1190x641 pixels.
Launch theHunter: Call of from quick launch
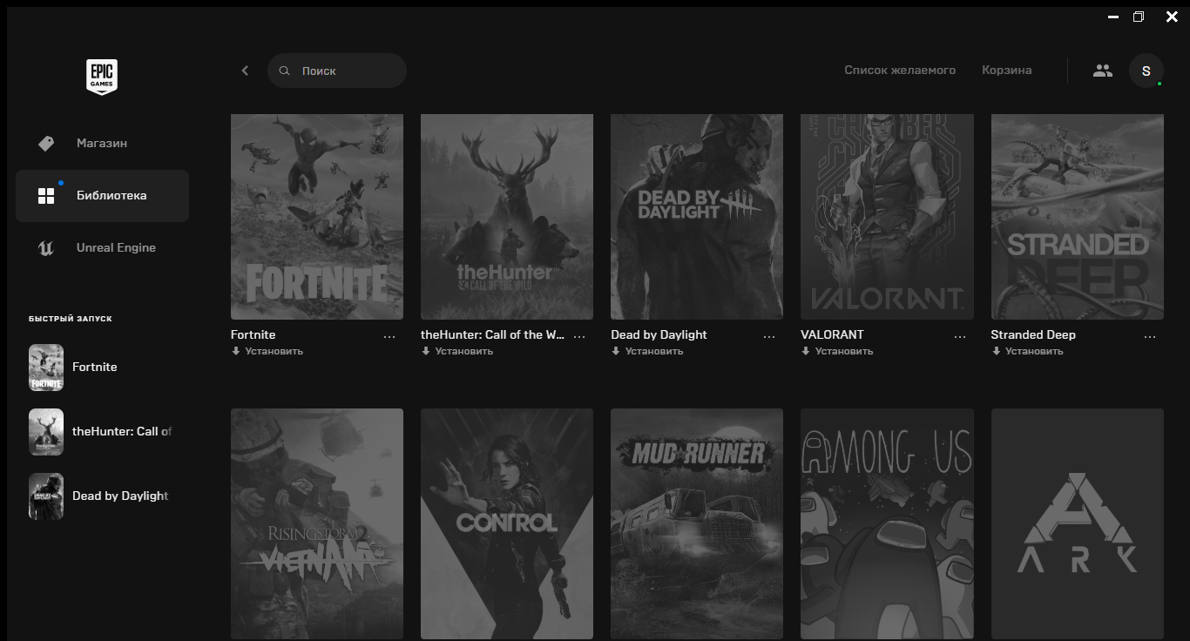click(x=122, y=432)
